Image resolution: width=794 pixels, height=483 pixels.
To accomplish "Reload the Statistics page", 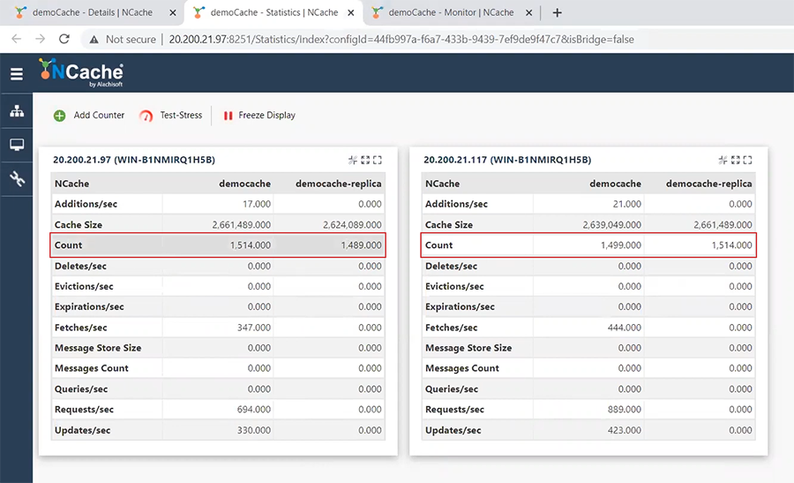I will 64,39.
